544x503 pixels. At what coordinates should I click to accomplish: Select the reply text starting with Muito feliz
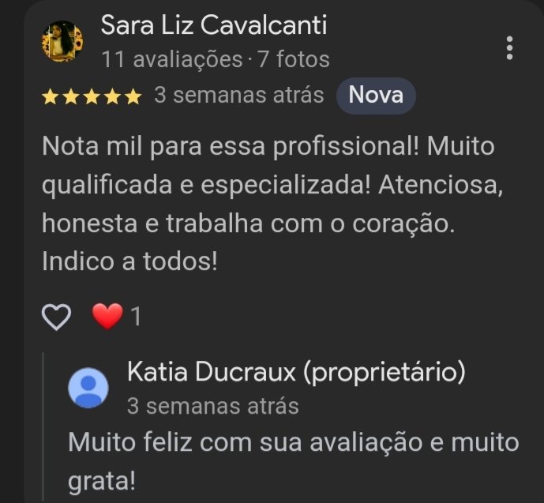pos(294,461)
